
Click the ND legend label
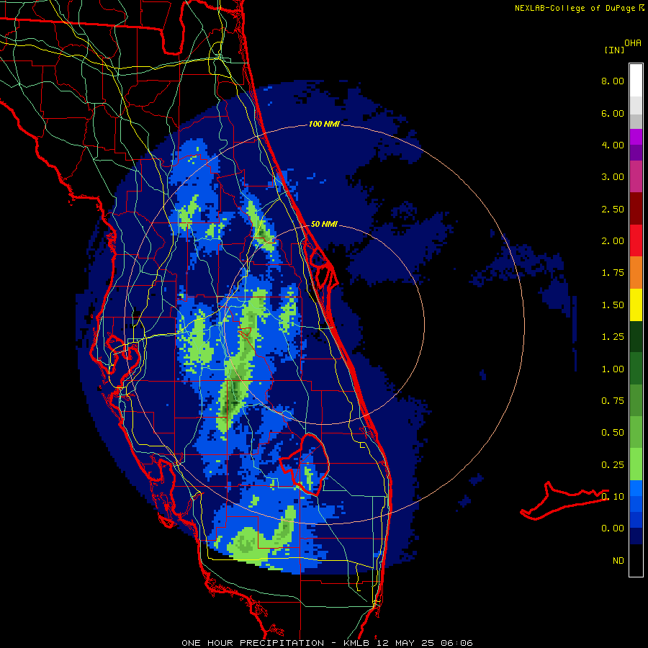tap(618, 561)
